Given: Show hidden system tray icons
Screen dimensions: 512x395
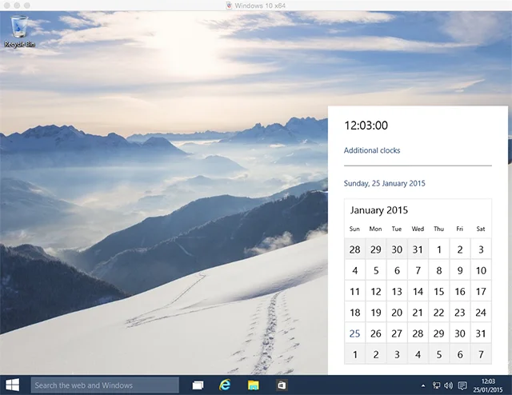Looking at the screenshot, I should [x=423, y=385].
